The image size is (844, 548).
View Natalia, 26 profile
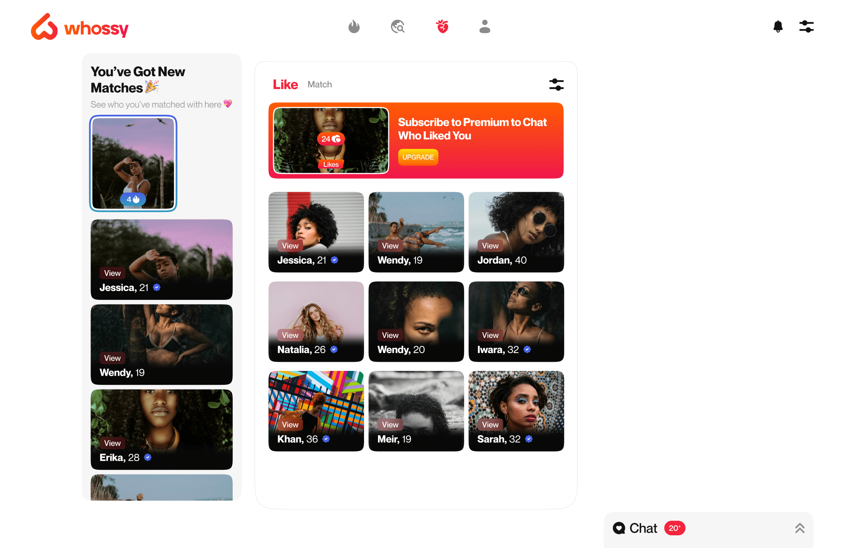click(x=290, y=335)
